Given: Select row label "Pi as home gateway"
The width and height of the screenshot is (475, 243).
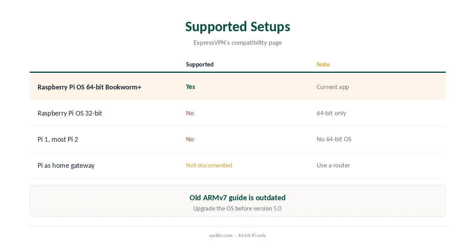Looking at the screenshot, I should pos(66,165).
